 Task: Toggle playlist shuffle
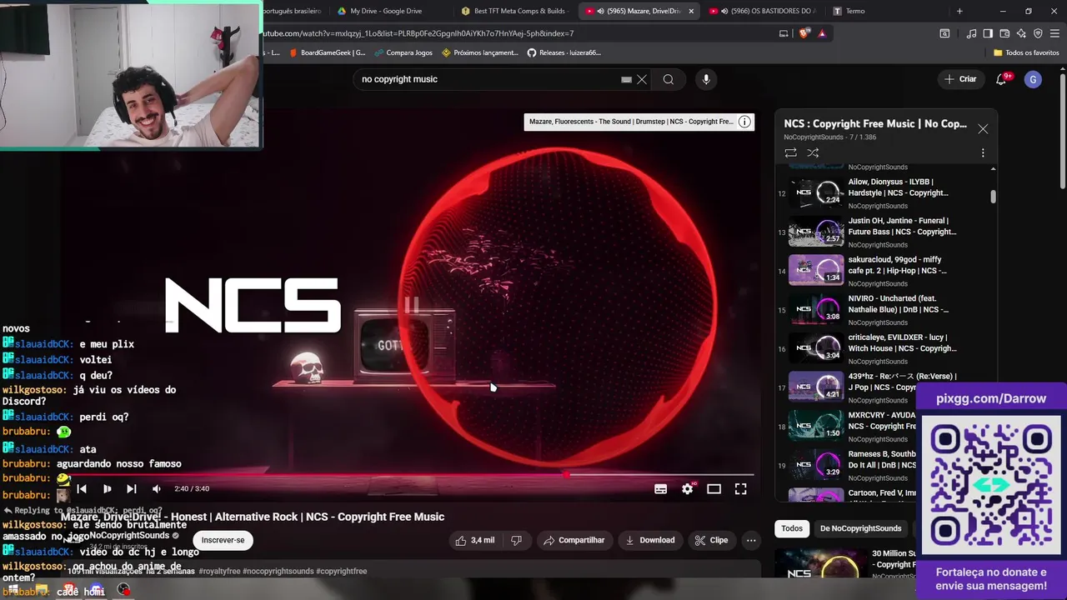click(813, 152)
